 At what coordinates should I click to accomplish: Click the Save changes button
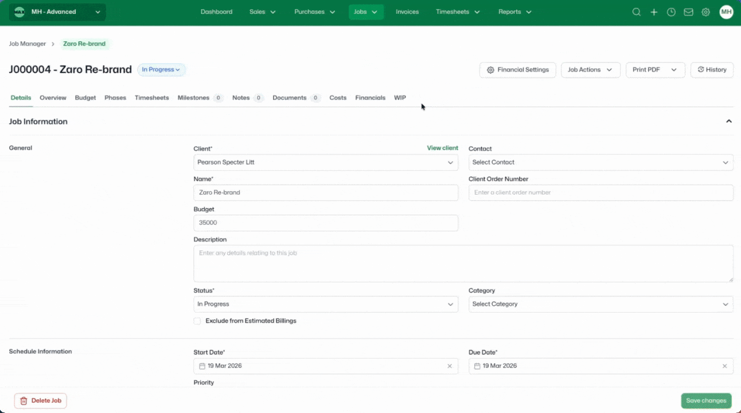click(706, 401)
